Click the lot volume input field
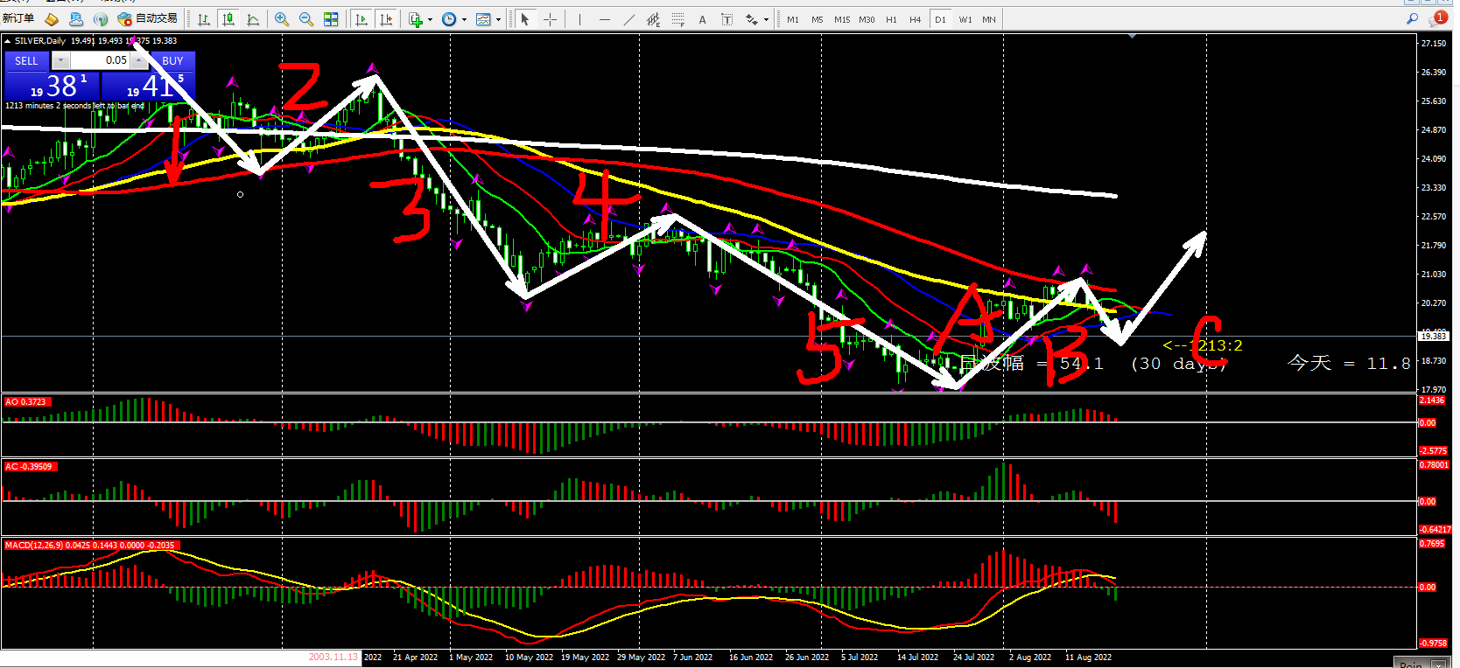This screenshot has width=1460, height=668. 100,60
